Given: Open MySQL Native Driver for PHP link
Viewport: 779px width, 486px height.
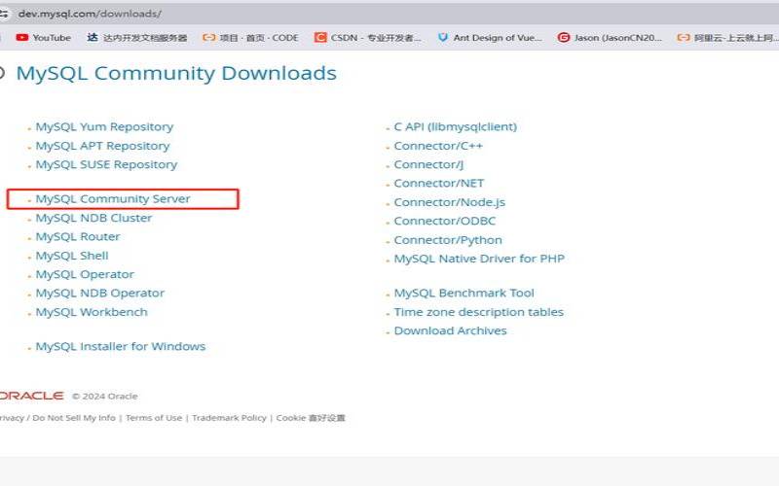Looking at the screenshot, I should click(x=479, y=259).
